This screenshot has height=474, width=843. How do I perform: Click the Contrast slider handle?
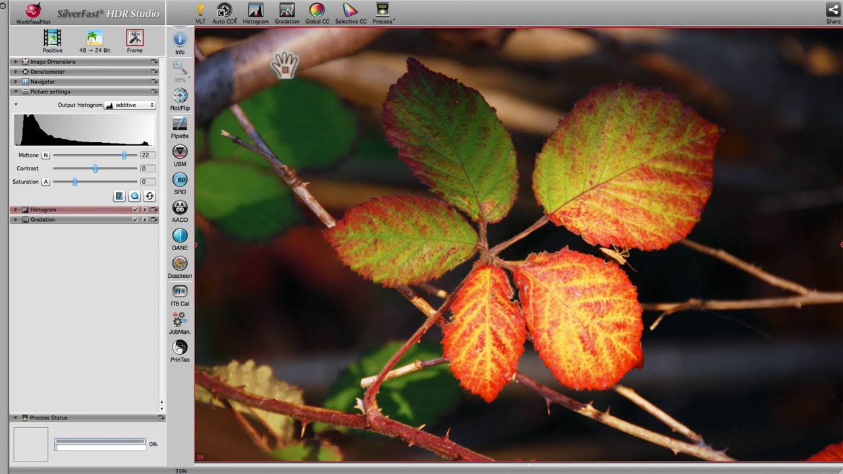tap(95, 169)
